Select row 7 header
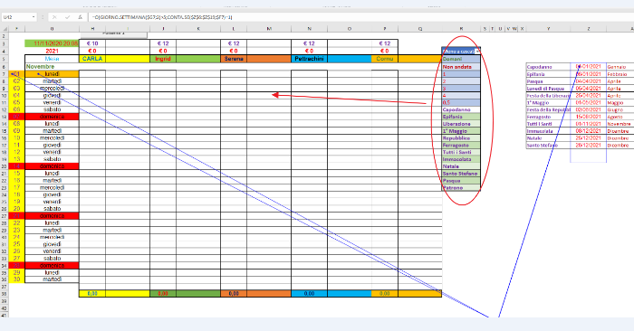634x331 pixels. click(x=4, y=74)
